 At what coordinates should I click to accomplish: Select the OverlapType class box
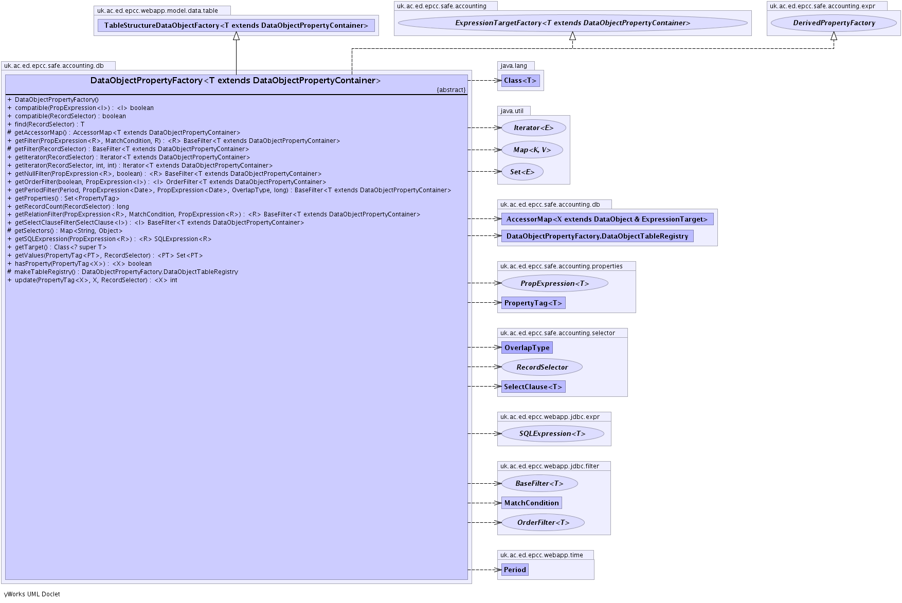click(x=527, y=348)
